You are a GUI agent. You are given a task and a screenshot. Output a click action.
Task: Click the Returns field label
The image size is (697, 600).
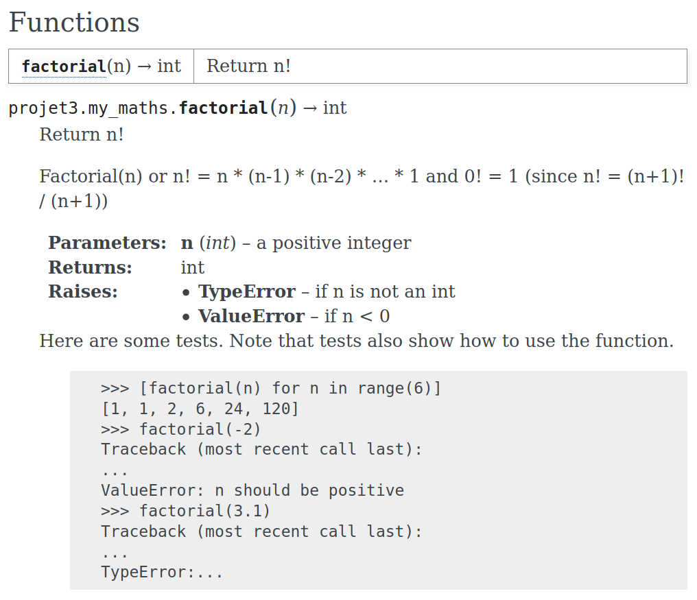[x=91, y=267]
